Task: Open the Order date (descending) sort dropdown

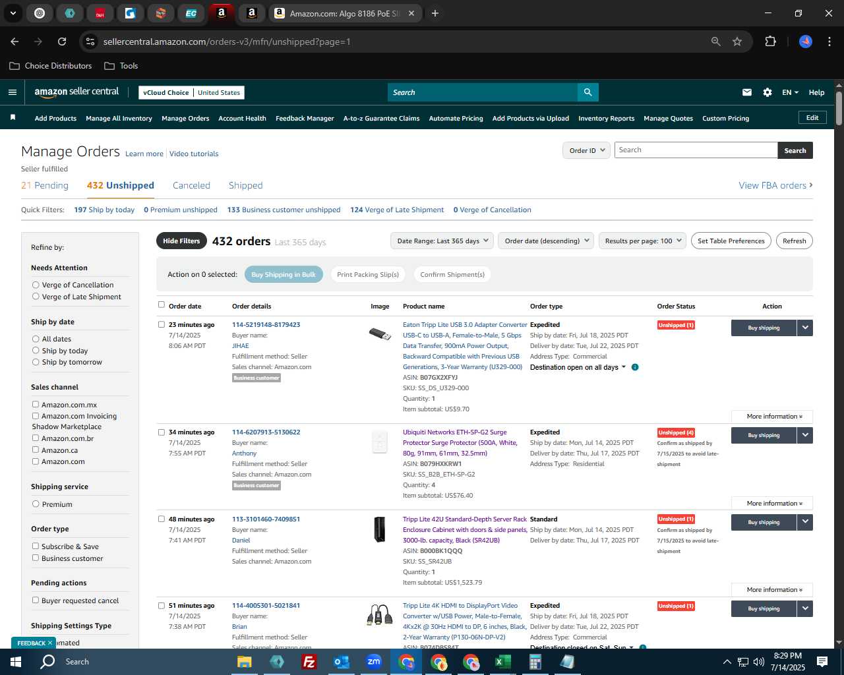Action: pyautogui.click(x=546, y=241)
